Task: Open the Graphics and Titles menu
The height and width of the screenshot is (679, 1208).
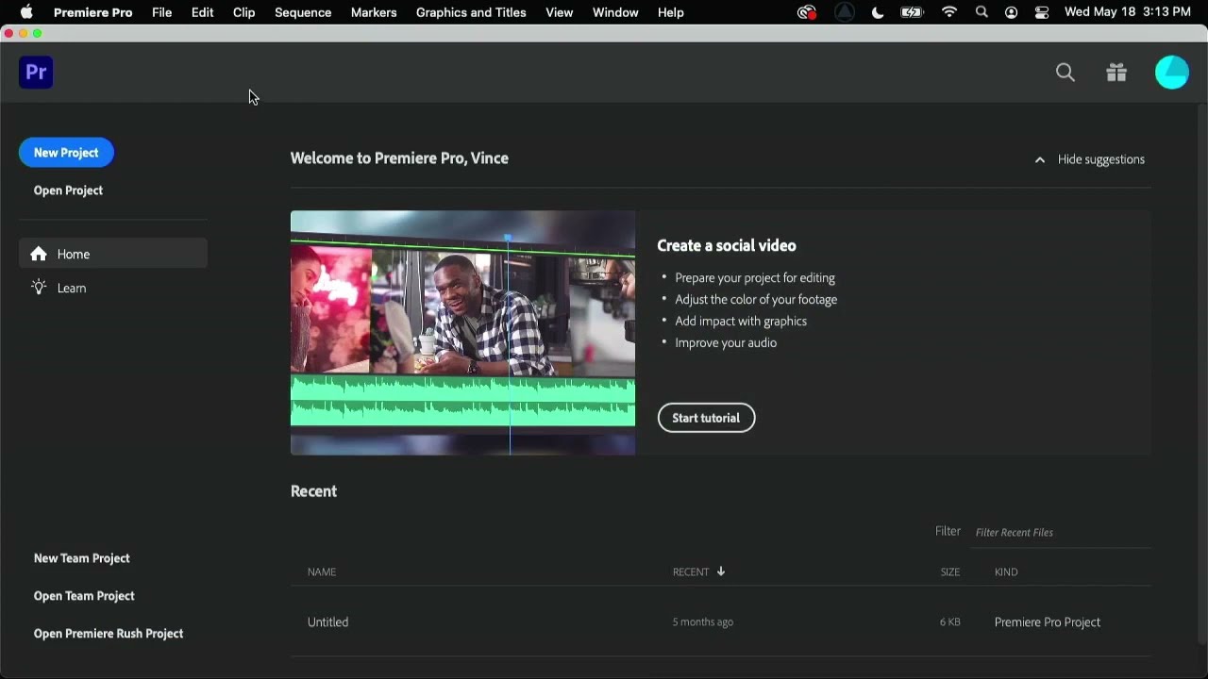Action: click(x=471, y=12)
